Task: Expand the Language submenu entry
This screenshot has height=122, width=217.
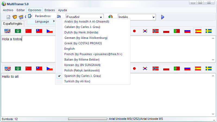Action: 42,21
